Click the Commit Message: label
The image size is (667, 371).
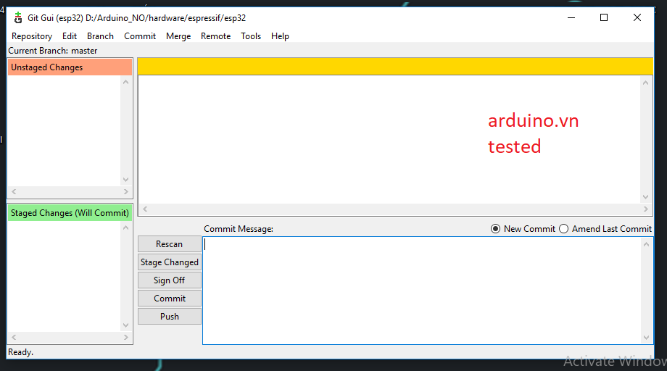239,229
